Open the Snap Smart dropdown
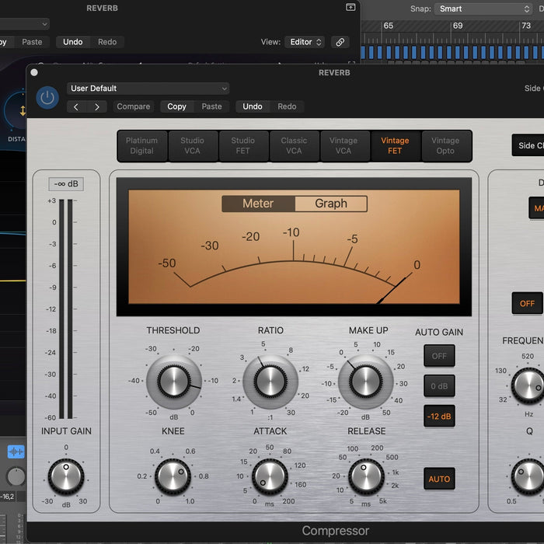The image size is (544, 544). coord(483,9)
